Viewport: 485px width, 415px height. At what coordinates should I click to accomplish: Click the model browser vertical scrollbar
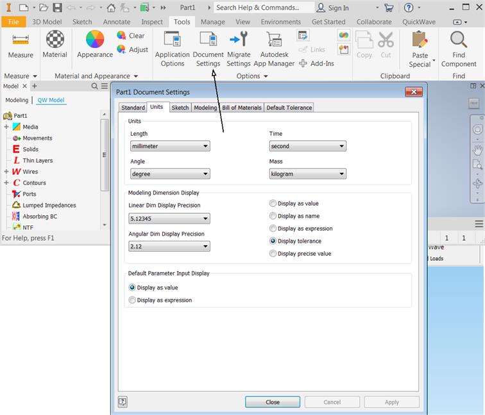(x=105, y=154)
